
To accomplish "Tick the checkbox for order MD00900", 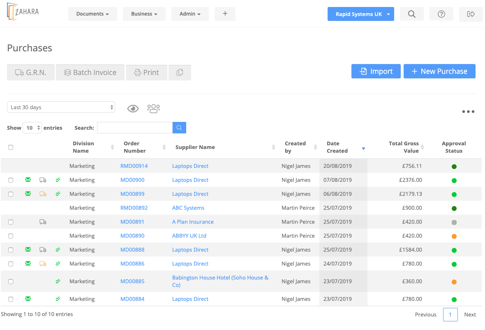I will point(11,180).
